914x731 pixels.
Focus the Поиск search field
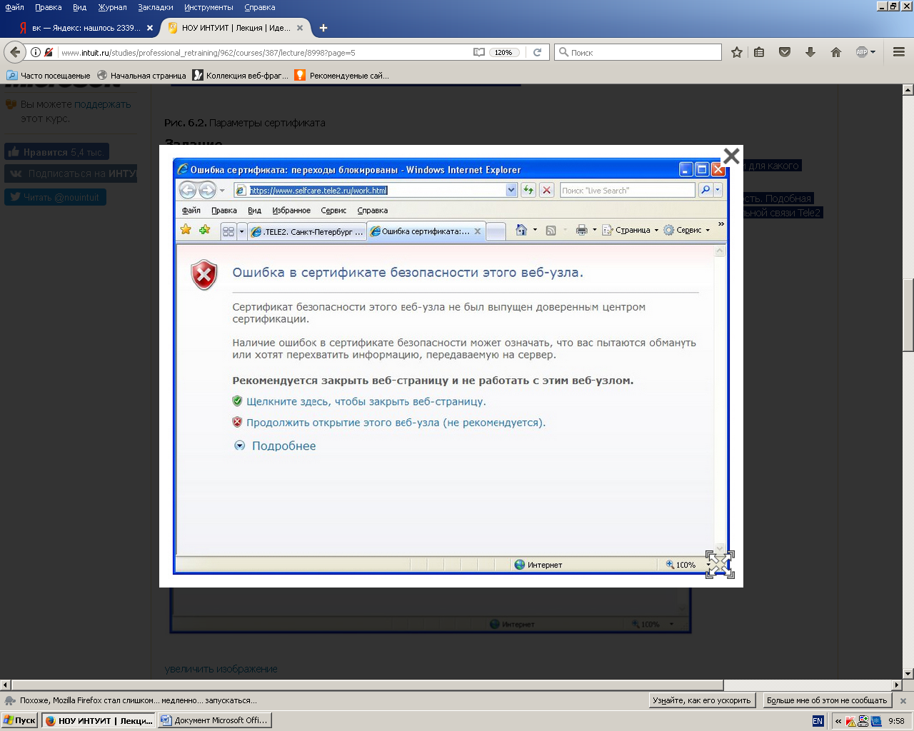coord(638,52)
